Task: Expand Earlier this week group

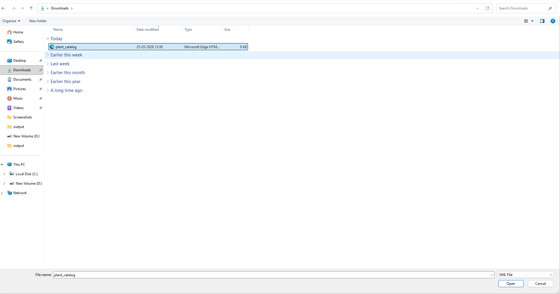Action: tap(48, 55)
